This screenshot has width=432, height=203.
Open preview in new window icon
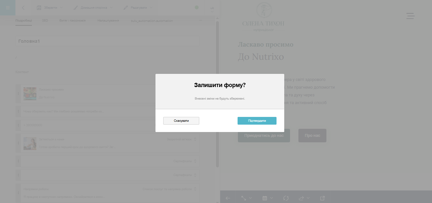pos(323,198)
